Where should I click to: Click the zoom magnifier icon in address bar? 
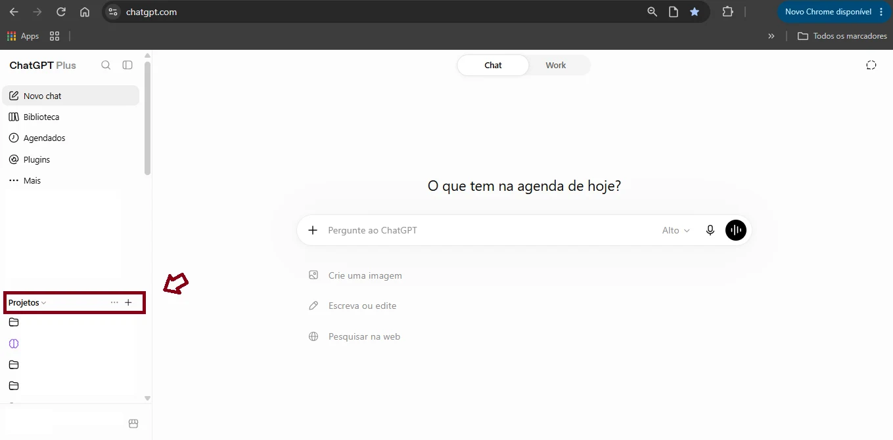click(652, 12)
